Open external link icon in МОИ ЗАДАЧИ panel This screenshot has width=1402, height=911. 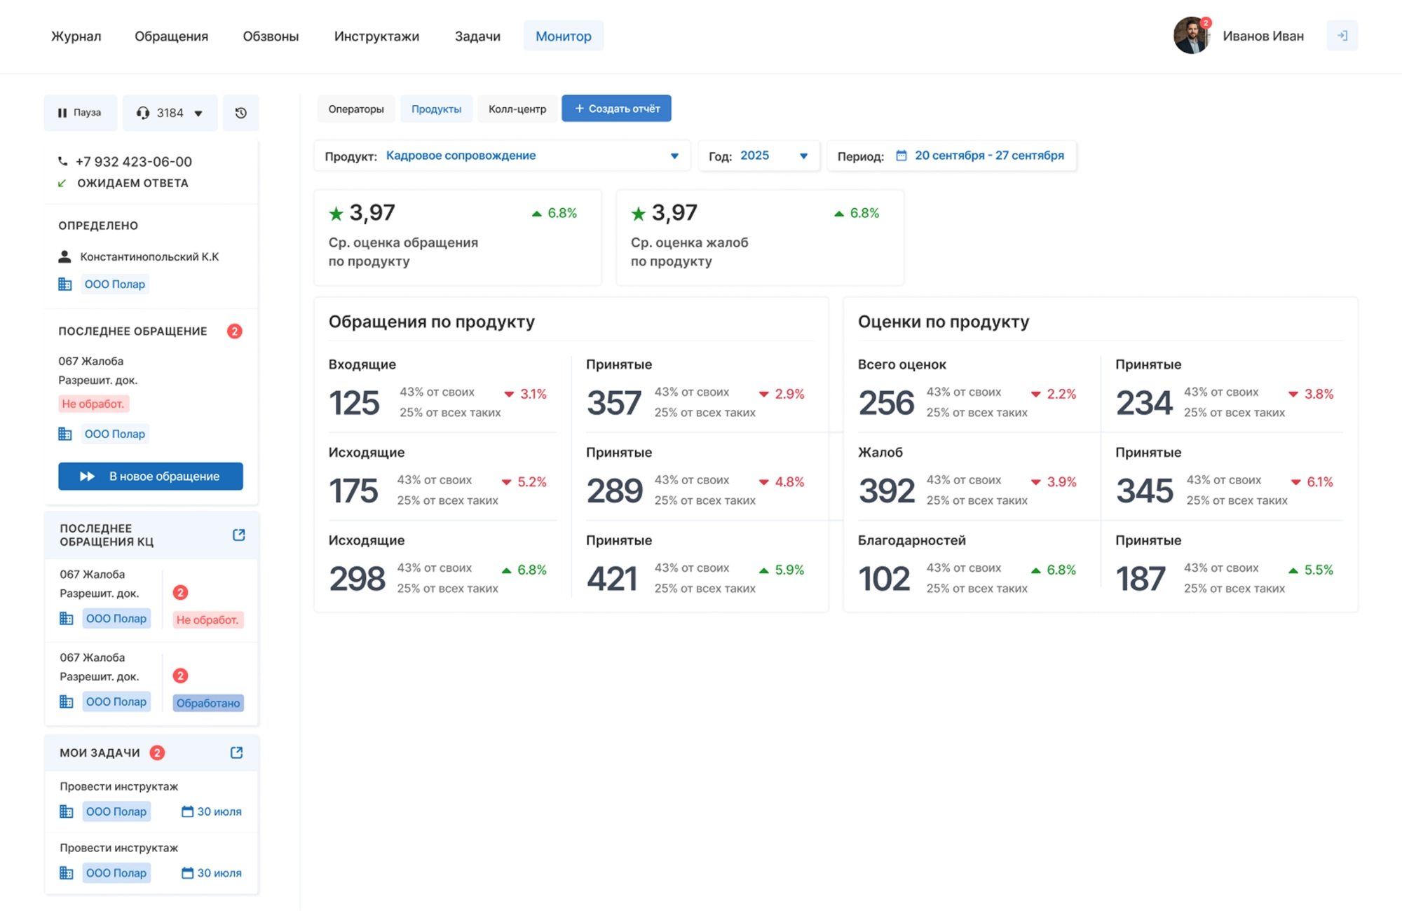pyautogui.click(x=236, y=753)
